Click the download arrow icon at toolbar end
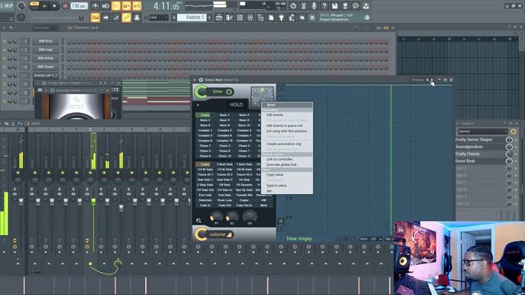The width and height of the screenshot is (525, 295). click(x=366, y=6)
